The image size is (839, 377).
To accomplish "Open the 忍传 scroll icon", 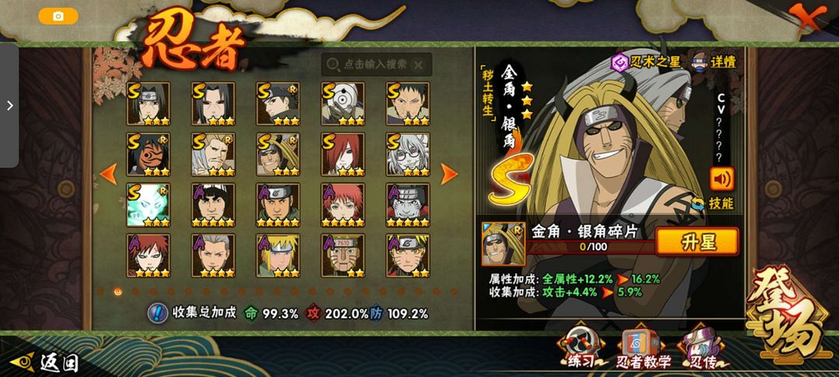I will pyautogui.click(x=702, y=349).
